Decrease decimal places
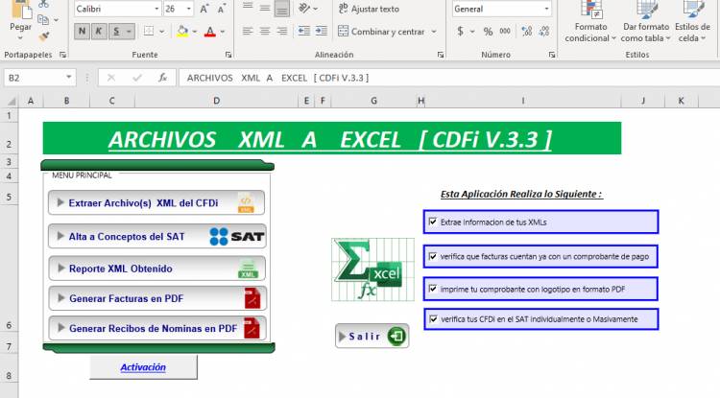The width and height of the screenshot is (720, 398). [544, 32]
